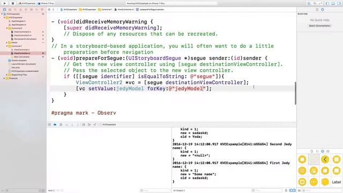
Task: Toggle the Navigator panel visibility
Action: tap(327, 4)
